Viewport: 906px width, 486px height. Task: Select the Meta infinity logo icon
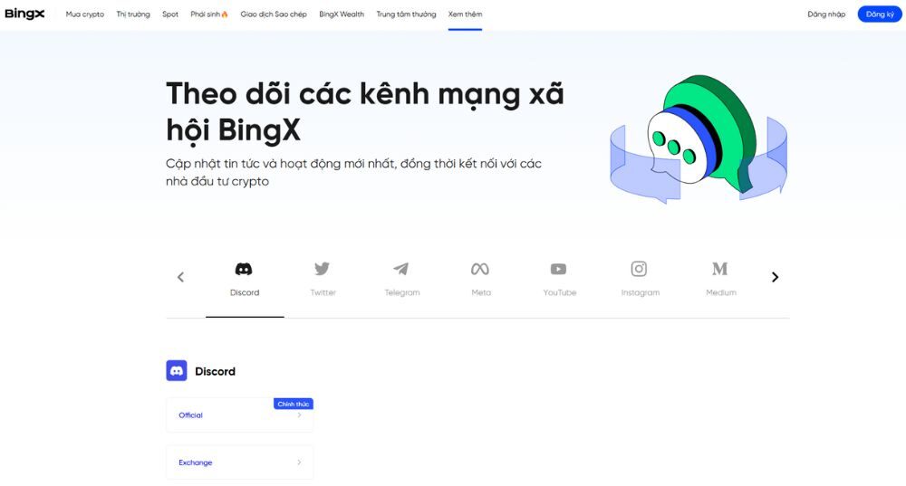tap(480, 269)
